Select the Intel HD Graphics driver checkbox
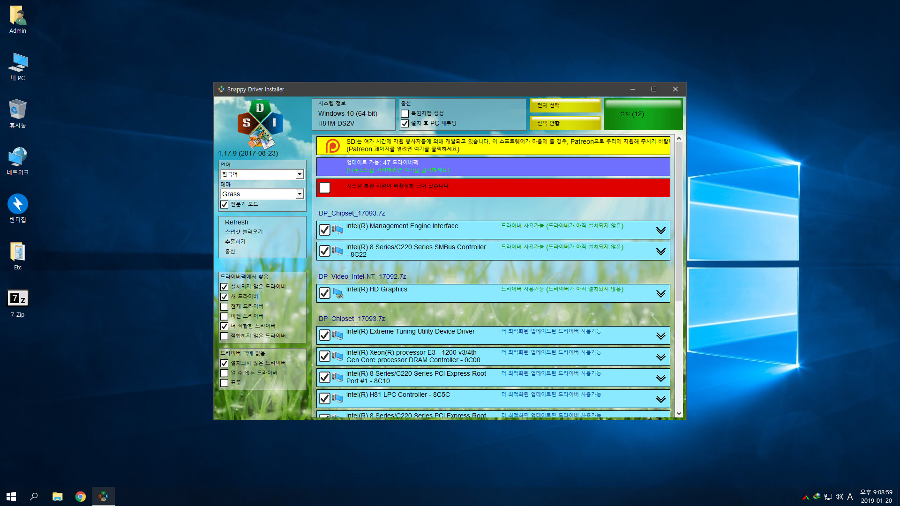The image size is (900, 506). (324, 293)
